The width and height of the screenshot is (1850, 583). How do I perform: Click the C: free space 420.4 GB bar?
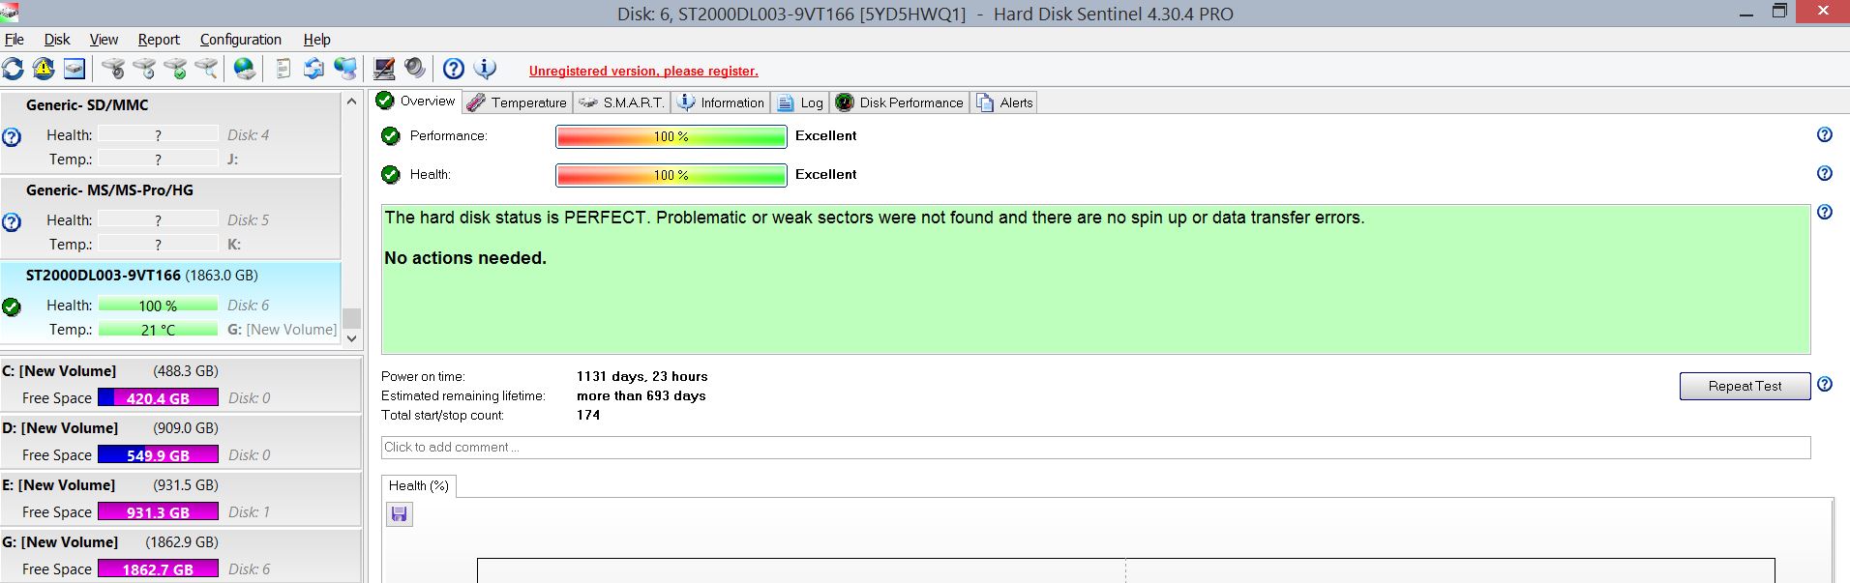pyautogui.click(x=158, y=397)
